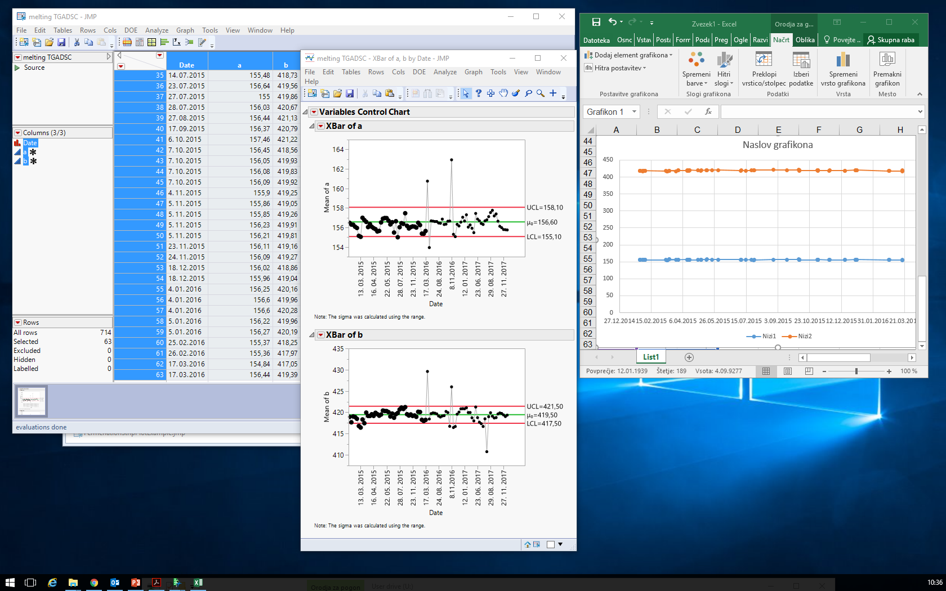Image resolution: width=946 pixels, height=591 pixels.
Task: Select the List1 sheet tab in Excel
Action: (650, 356)
